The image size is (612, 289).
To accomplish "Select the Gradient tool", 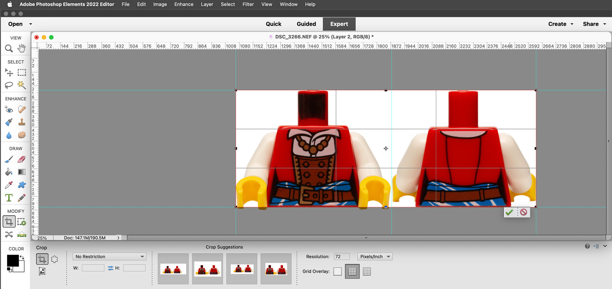I will tap(22, 172).
